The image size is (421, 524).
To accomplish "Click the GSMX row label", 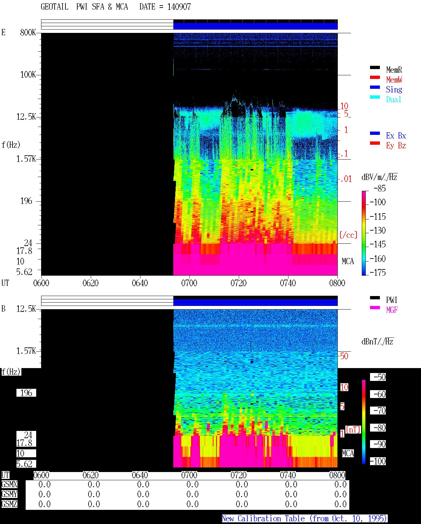I will [9, 484].
